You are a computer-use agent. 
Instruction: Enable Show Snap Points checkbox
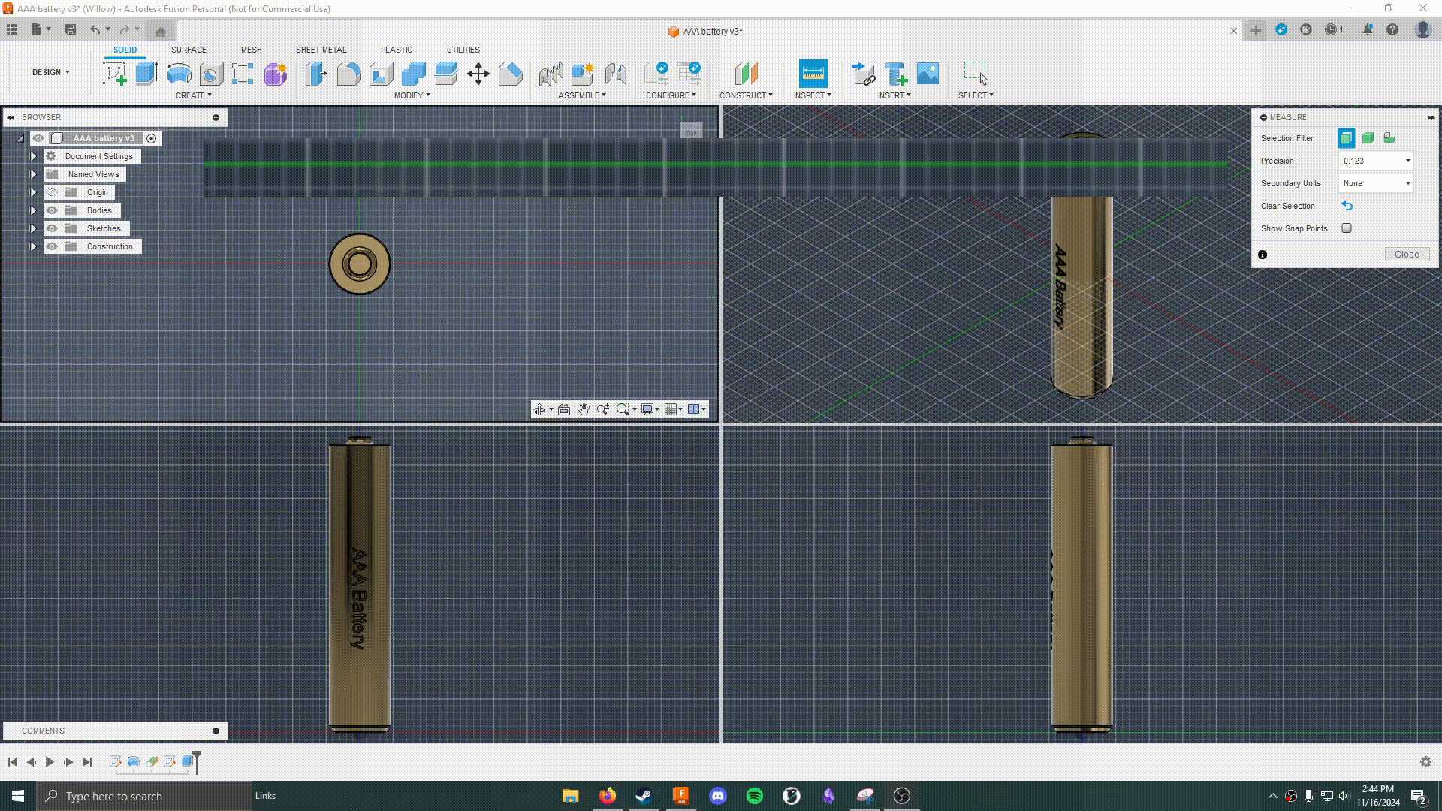(x=1347, y=228)
